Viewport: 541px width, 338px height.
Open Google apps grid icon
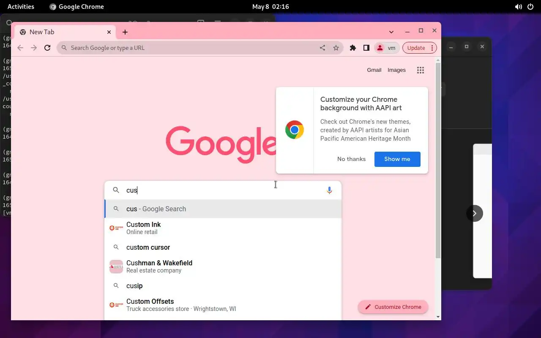point(420,70)
